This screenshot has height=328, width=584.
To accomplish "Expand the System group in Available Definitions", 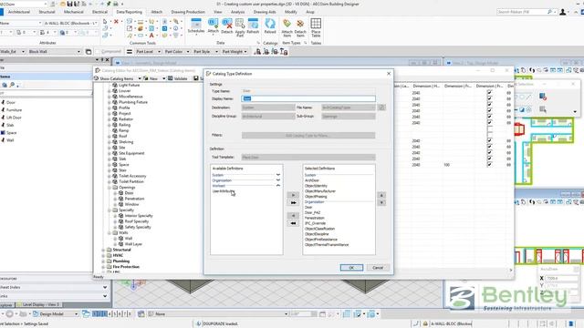I will pos(277,175).
